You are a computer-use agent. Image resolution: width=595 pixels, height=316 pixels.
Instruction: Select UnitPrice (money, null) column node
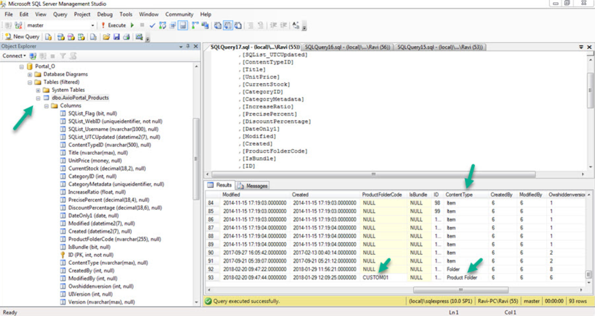click(95, 161)
